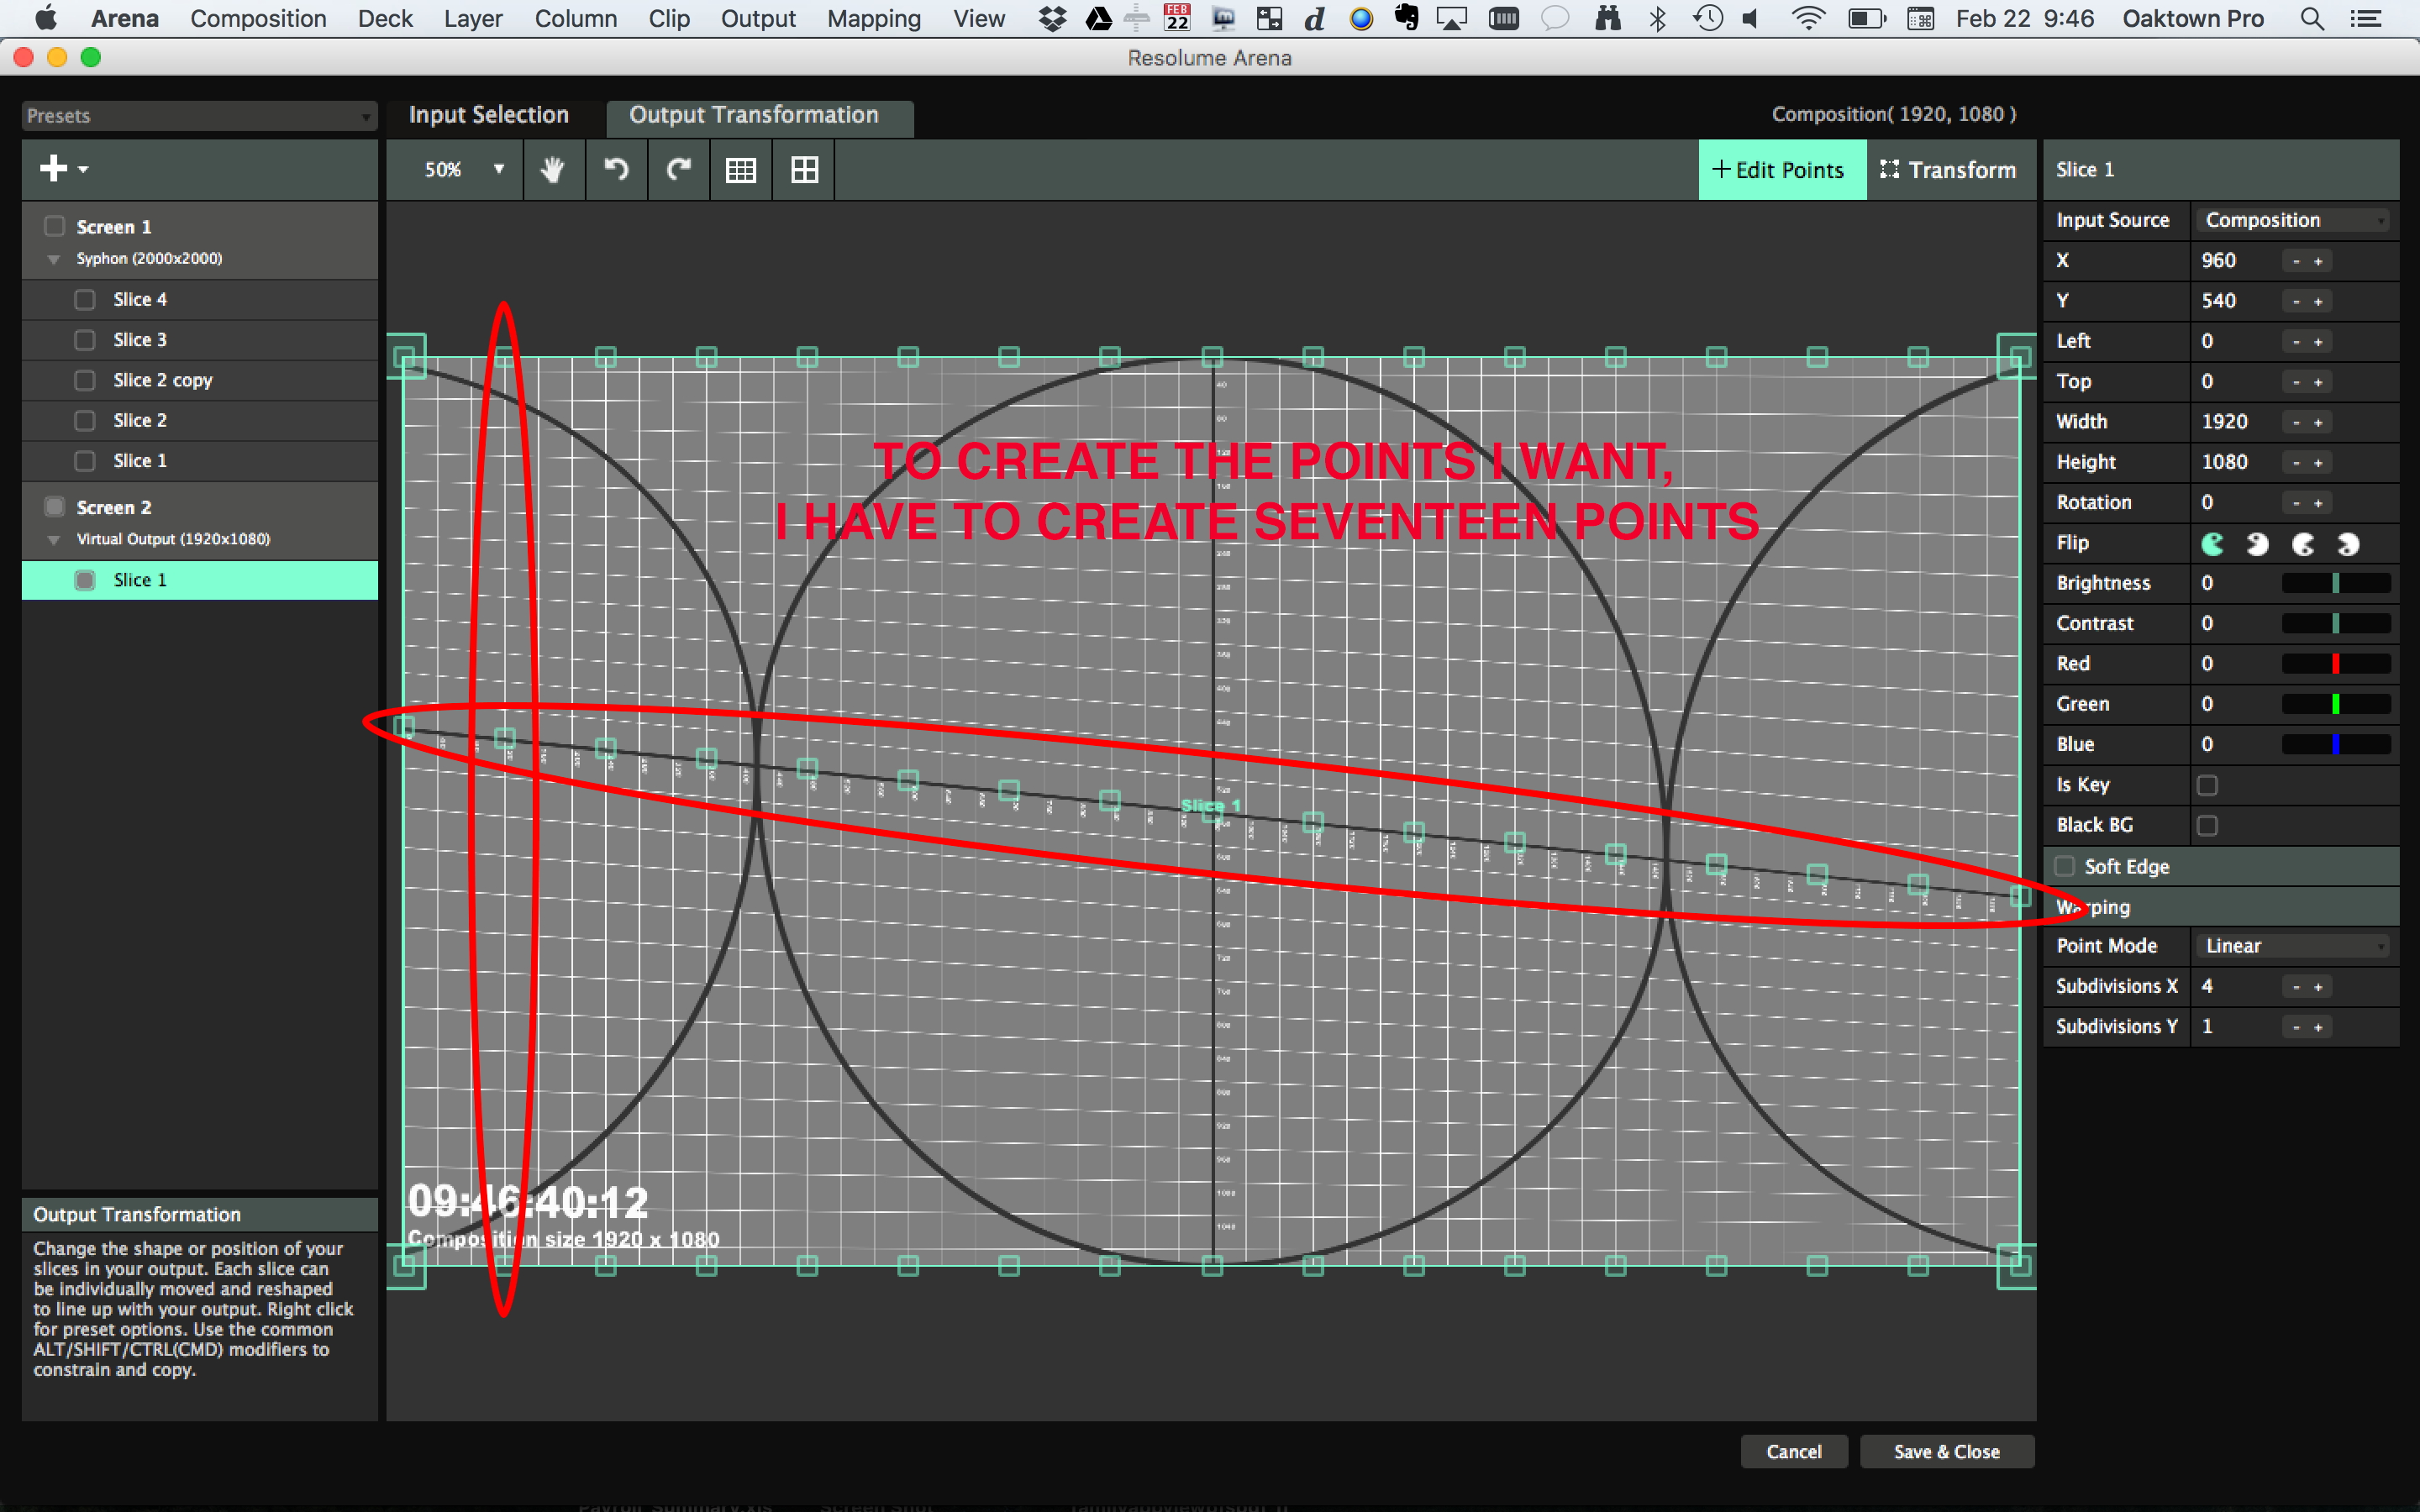Click the redo arrow icon
The height and width of the screenshot is (1512, 2420).
point(679,170)
